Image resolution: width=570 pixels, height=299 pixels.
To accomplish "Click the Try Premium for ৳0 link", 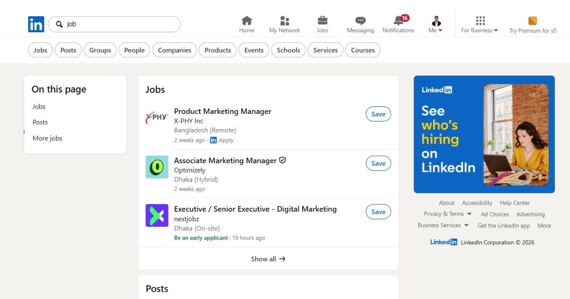I will click(x=533, y=31).
